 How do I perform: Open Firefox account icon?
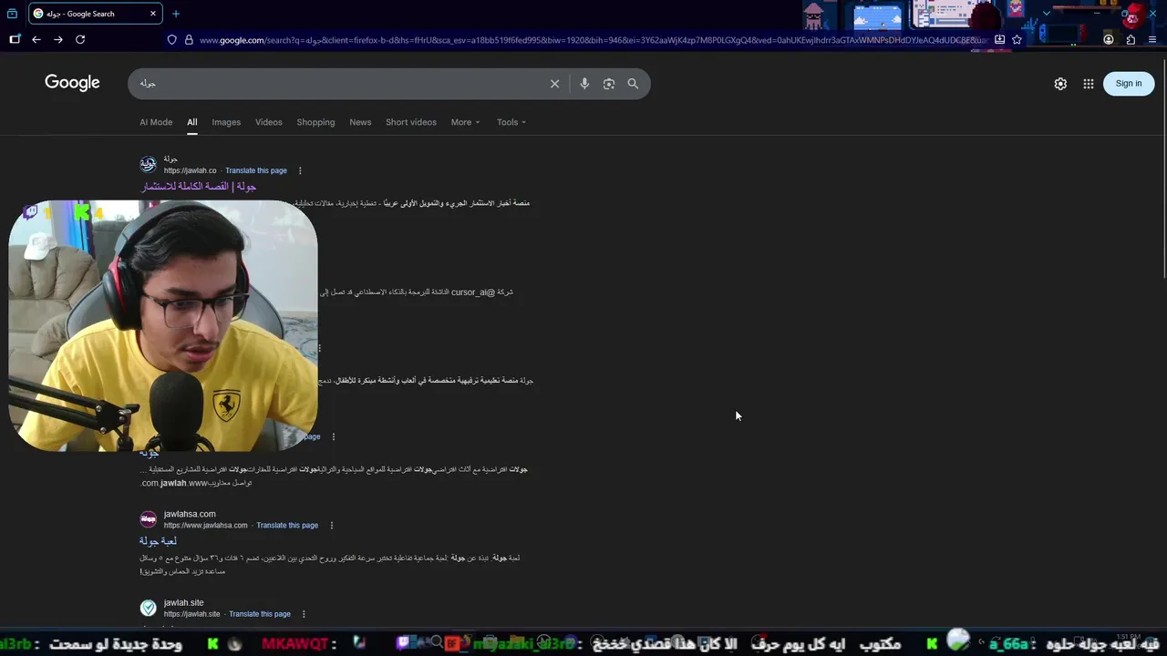tap(1109, 40)
